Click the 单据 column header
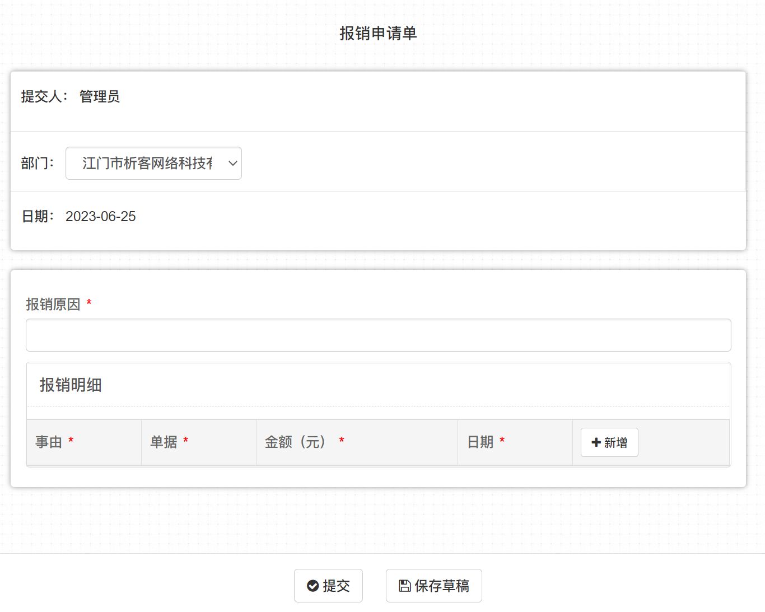This screenshot has width=765, height=612. pyautogui.click(x=164, y=442)
